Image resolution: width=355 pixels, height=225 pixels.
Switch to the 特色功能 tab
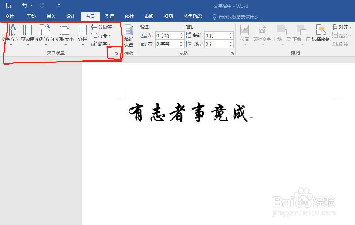coord(192,17)
